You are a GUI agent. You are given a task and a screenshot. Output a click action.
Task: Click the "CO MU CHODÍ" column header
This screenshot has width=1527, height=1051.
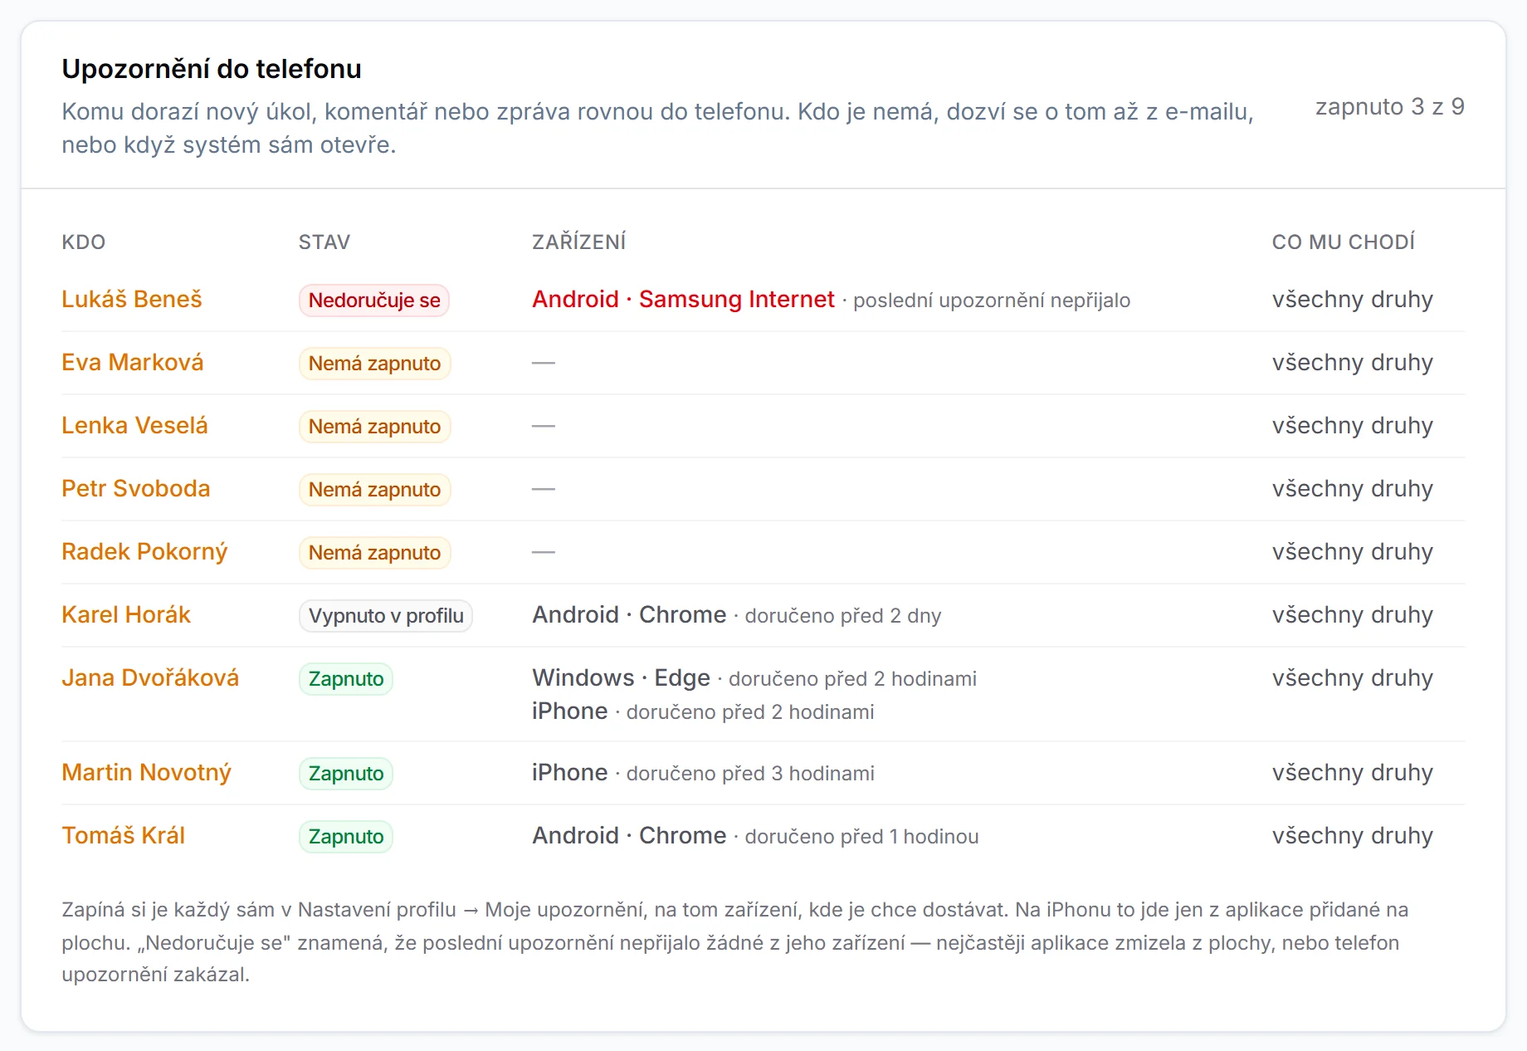(1344, 242)
